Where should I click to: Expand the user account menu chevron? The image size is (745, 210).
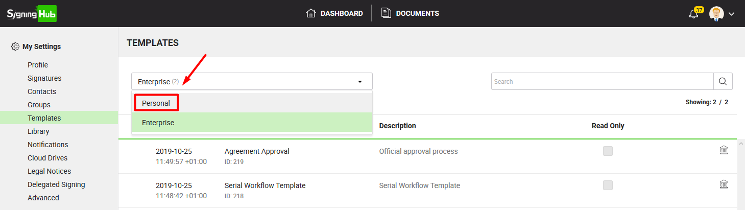pos(731,14)
